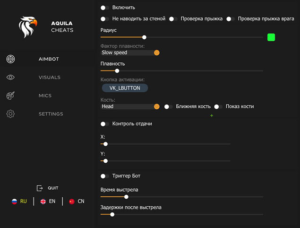Open the SETTINGS menu item
Image resolution: width=300 pixels, height=228 pixels.
(51, 114)
